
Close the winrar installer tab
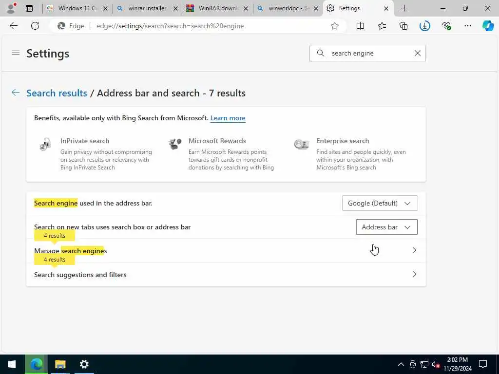(175, 9)
